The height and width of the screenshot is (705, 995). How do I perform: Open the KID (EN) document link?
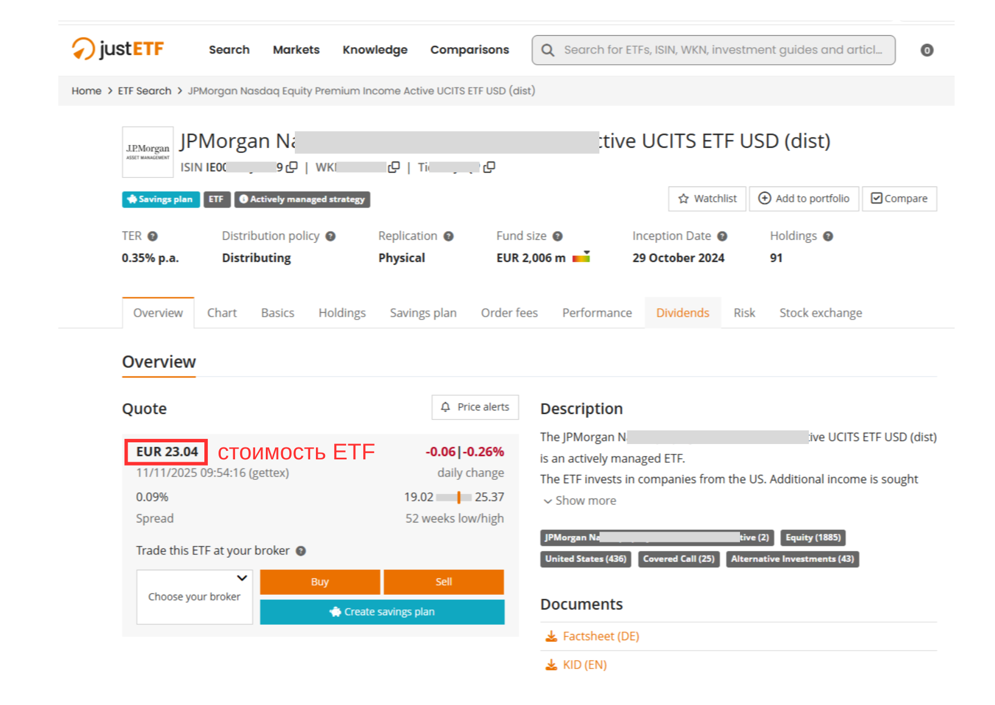coord(585,665)
